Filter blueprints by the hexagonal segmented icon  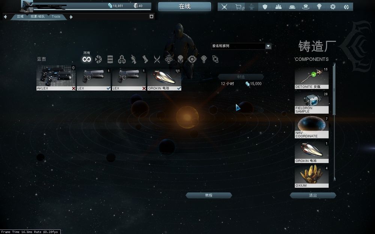pos(98,59)
